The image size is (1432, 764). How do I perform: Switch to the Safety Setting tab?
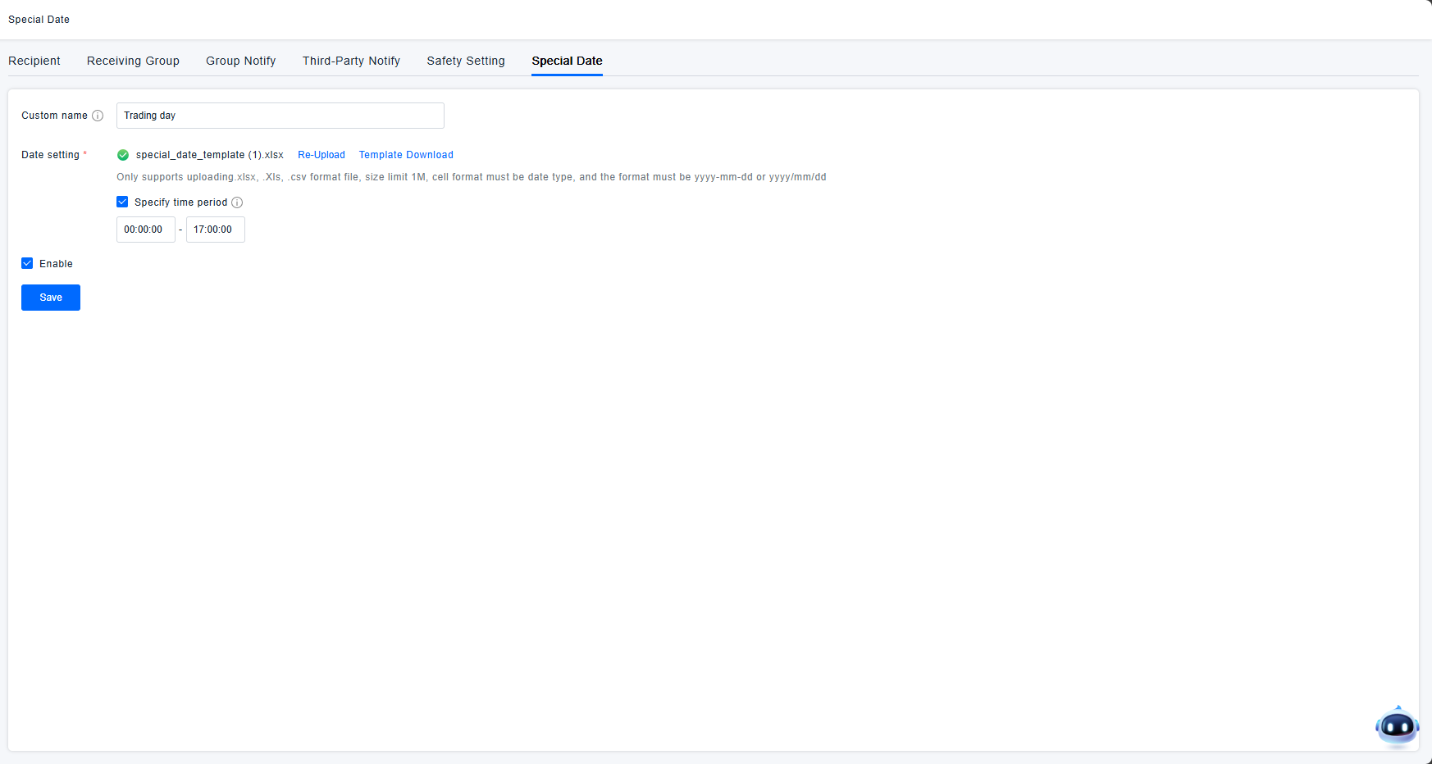[466, 61]
